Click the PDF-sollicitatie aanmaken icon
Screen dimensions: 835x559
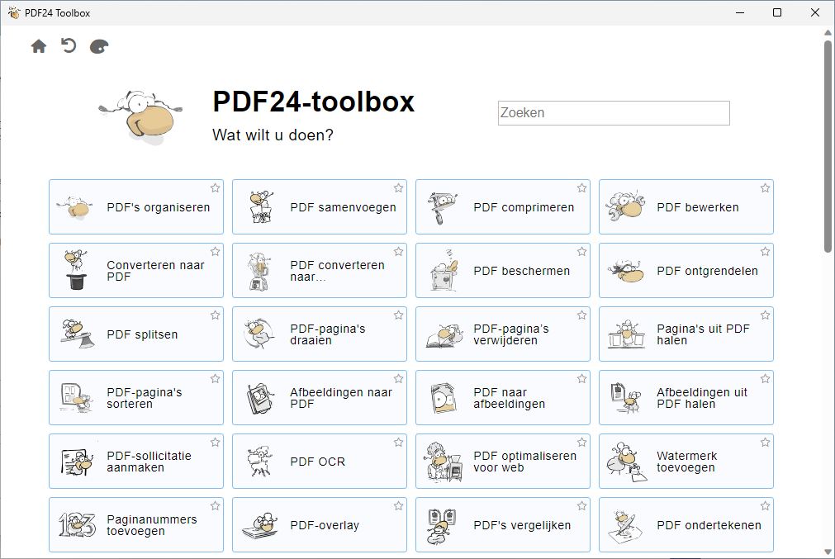77,462
